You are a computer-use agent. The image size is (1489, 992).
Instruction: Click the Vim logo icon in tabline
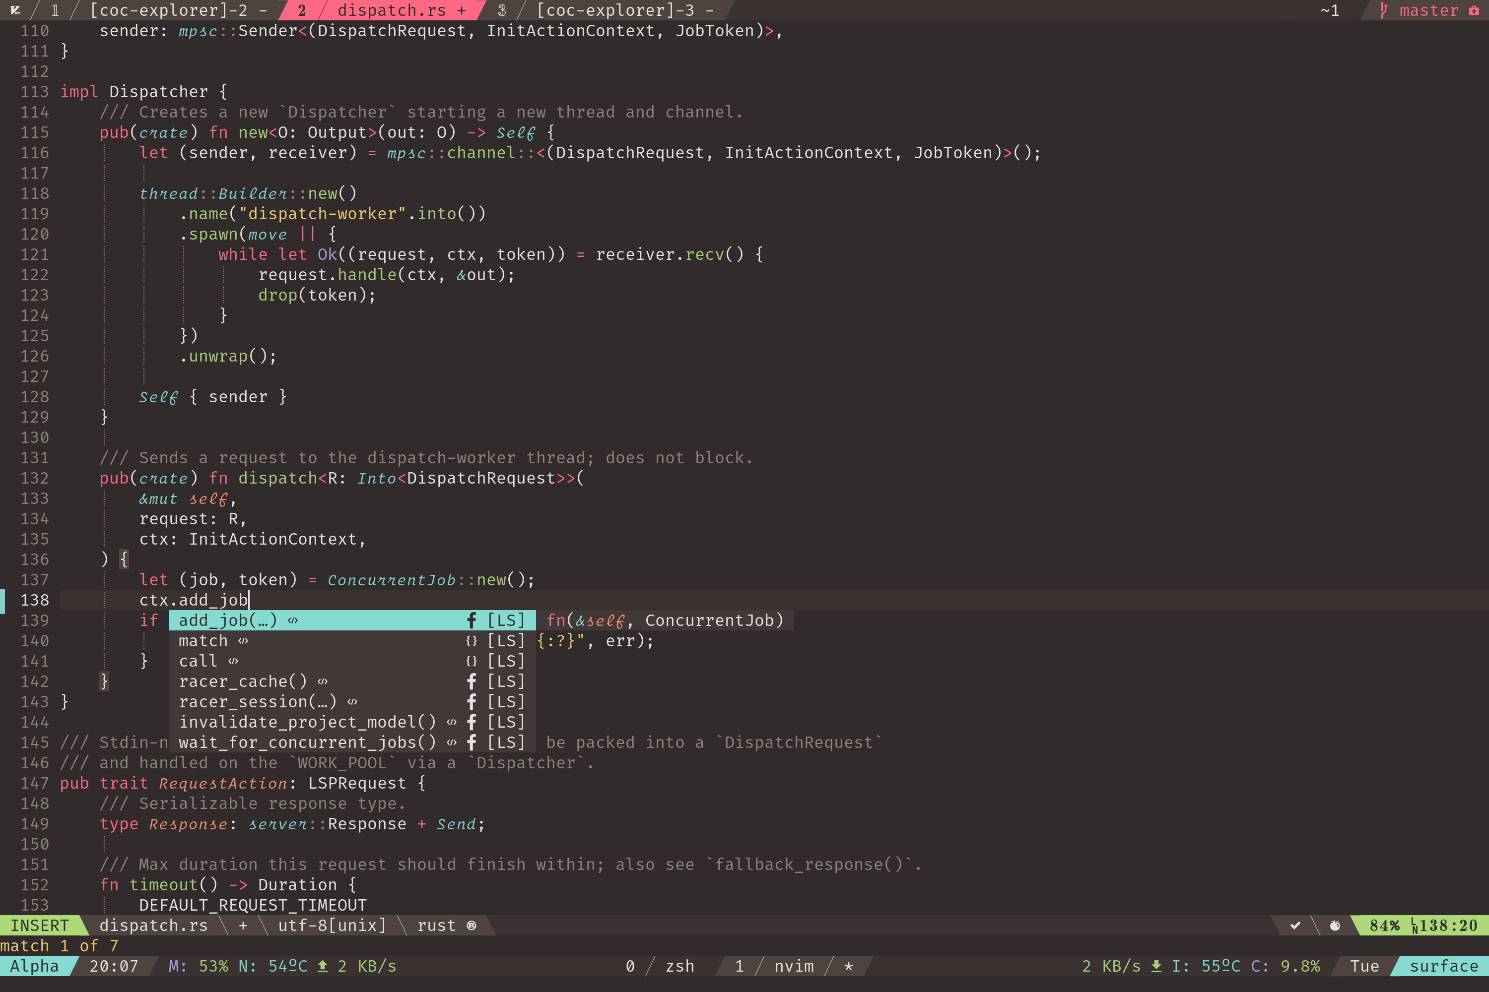click(15, 10)
